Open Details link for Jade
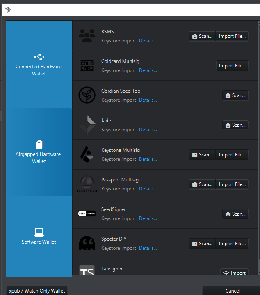The height and width of the screenshot is (295, 260). tap(148, 130)
